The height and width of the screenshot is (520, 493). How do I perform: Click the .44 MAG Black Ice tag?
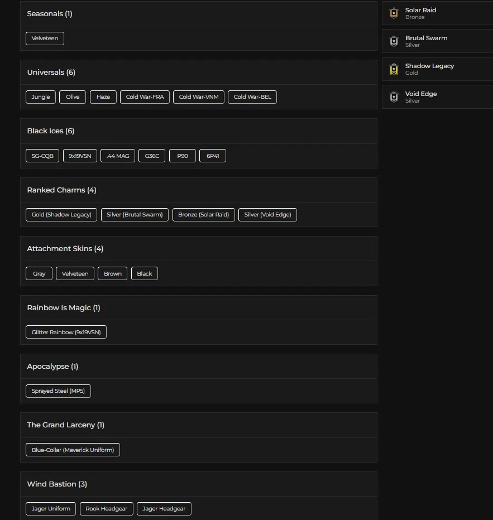pyautogui.click(x=118, y=156)
